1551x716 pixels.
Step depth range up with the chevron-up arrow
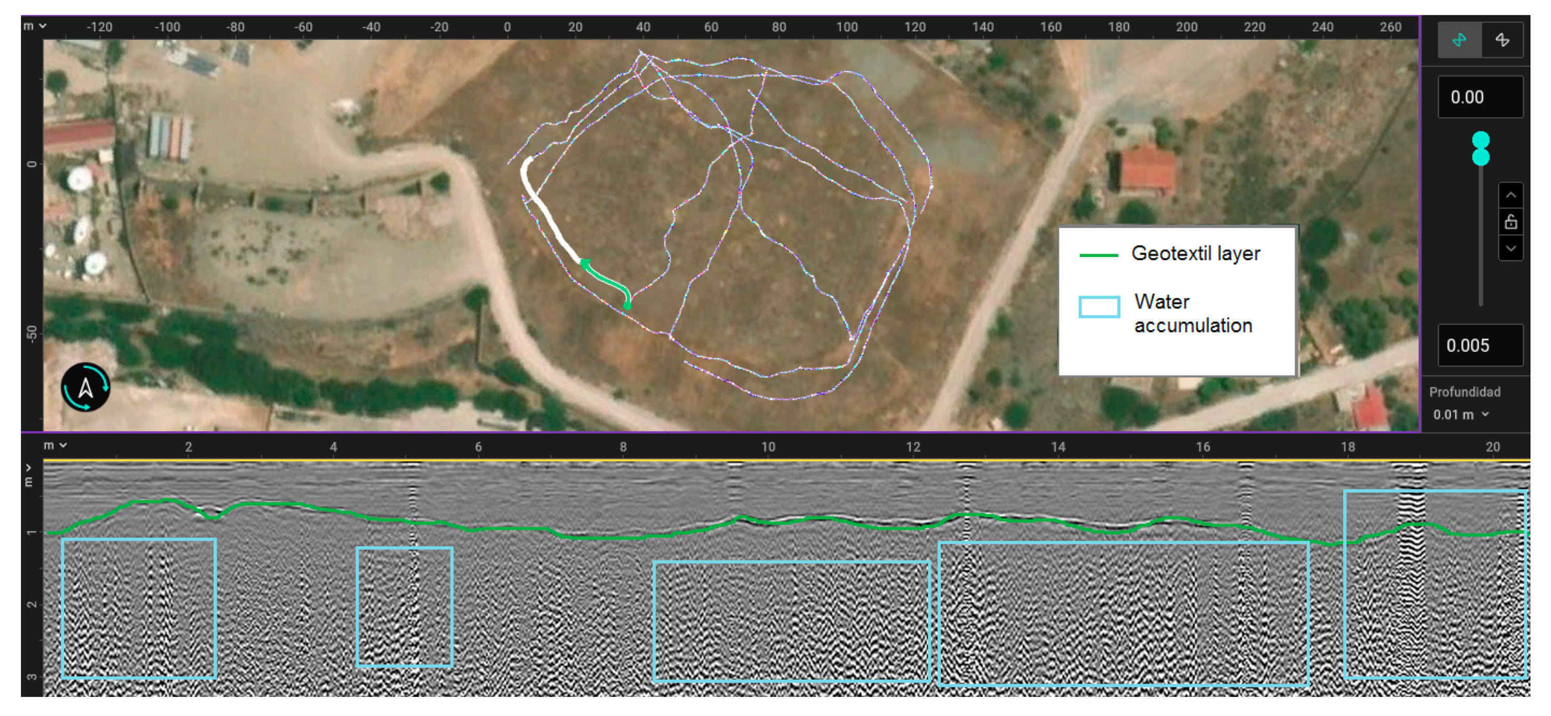click(x=1511, y=195)
